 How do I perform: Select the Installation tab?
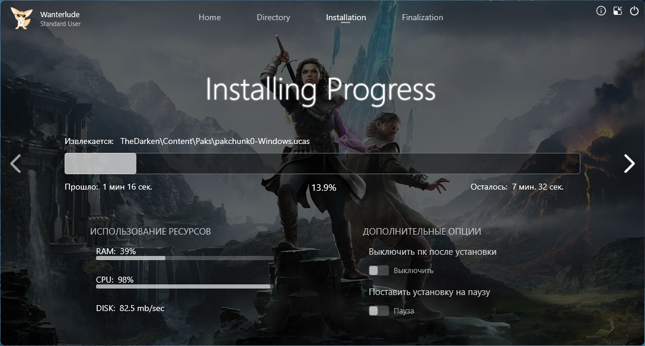346,17
